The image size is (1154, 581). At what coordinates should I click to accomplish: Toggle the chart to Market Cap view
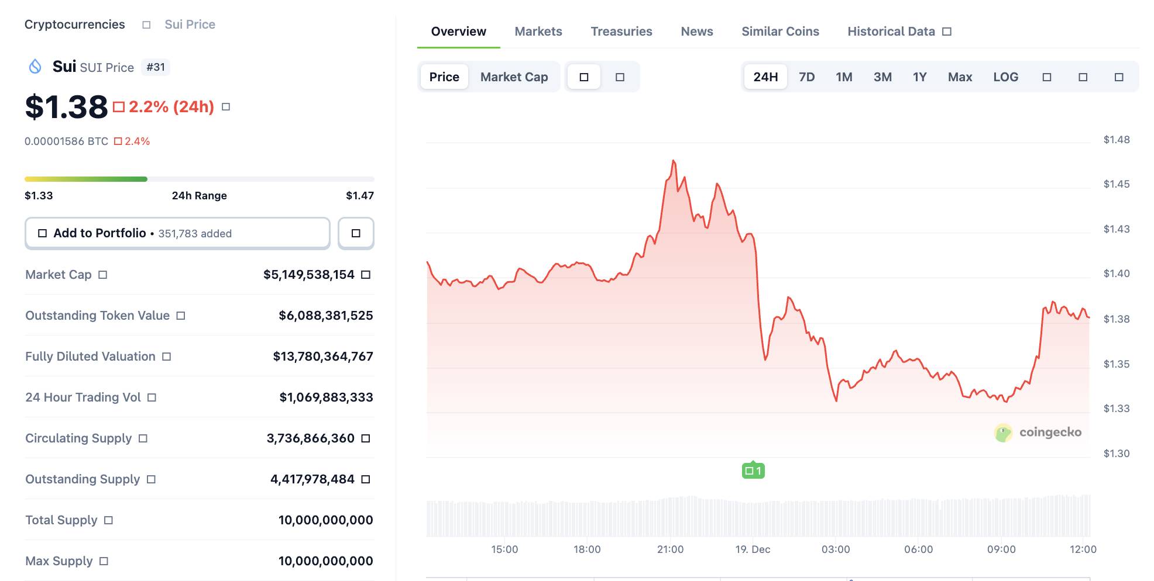tap(514, 77)
